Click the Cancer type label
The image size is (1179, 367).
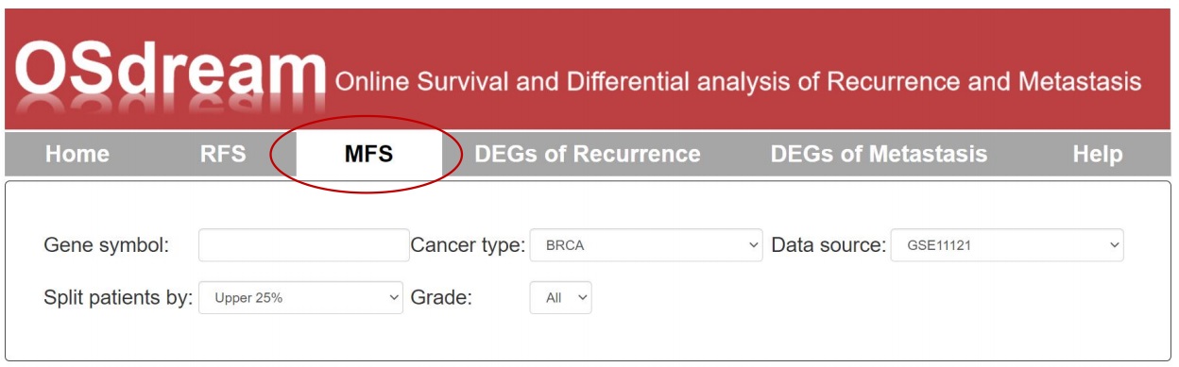(468, 245)
